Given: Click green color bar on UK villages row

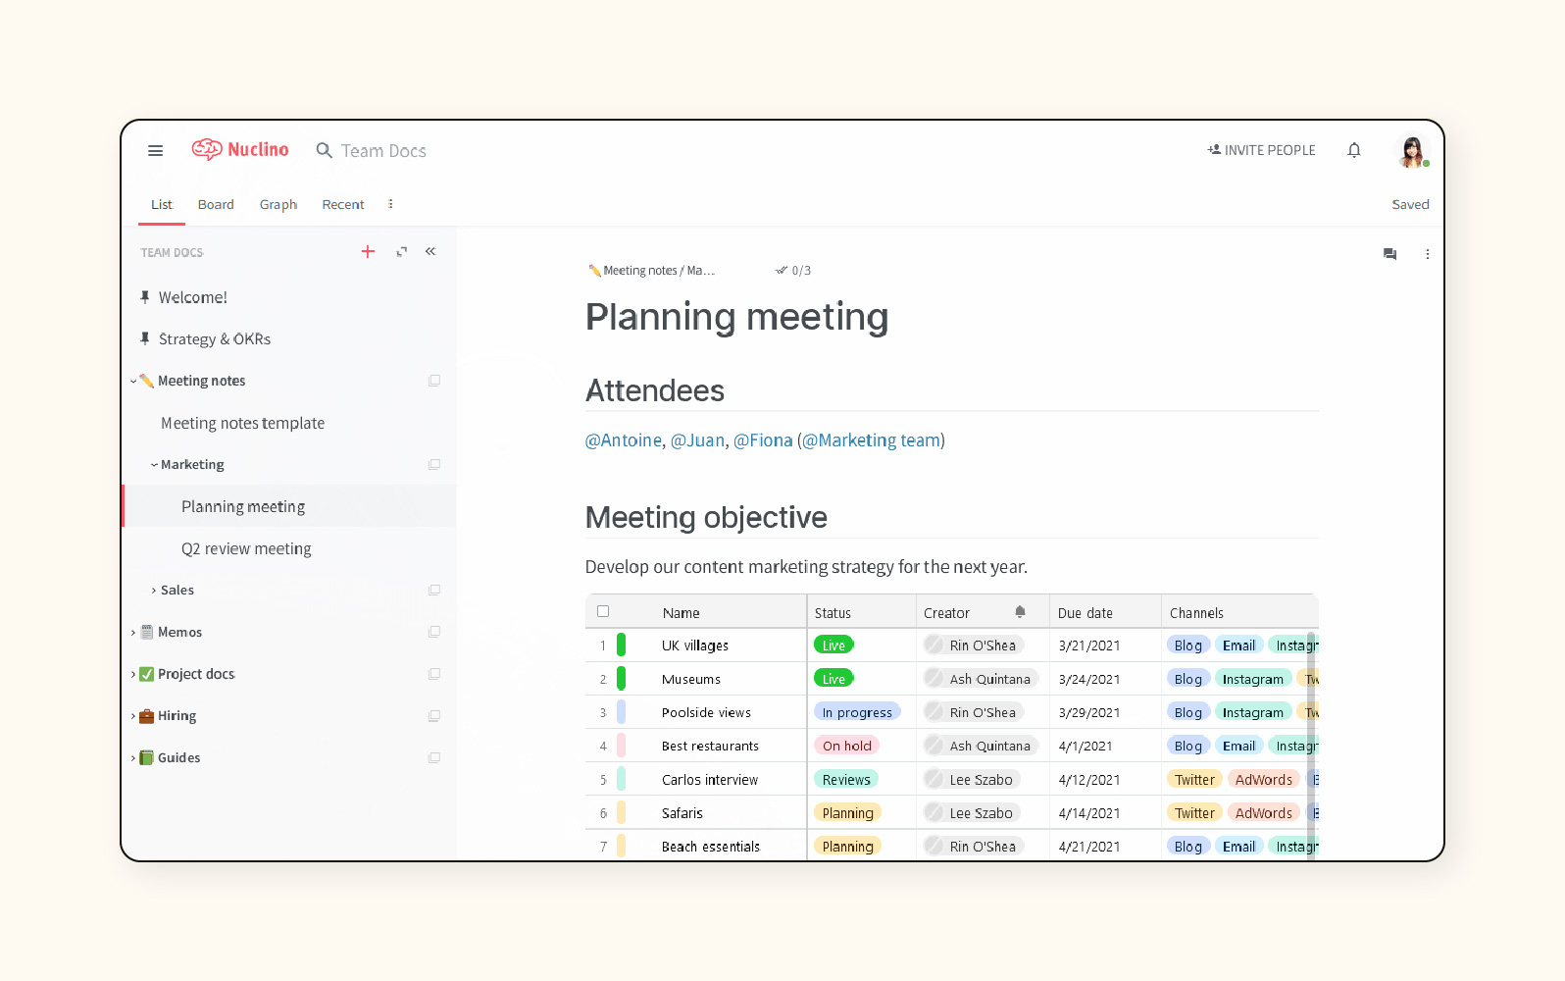Looking at the screenshot, I should (622, 645).
